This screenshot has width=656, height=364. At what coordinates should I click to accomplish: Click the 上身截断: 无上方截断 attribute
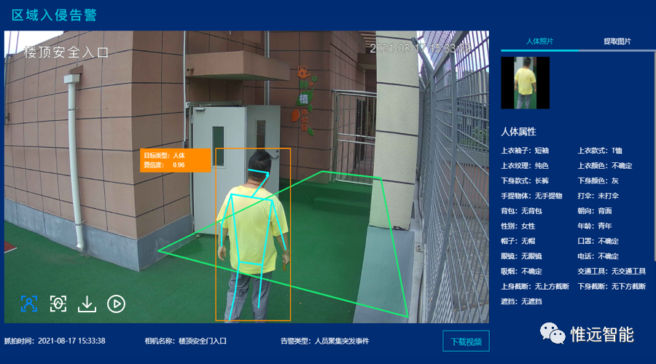(535, 286)
